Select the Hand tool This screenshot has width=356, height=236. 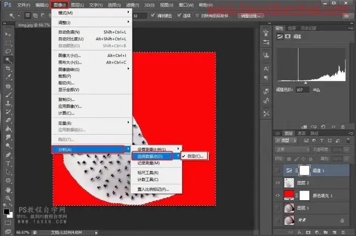pyautogui.click(x=8, y=190)
